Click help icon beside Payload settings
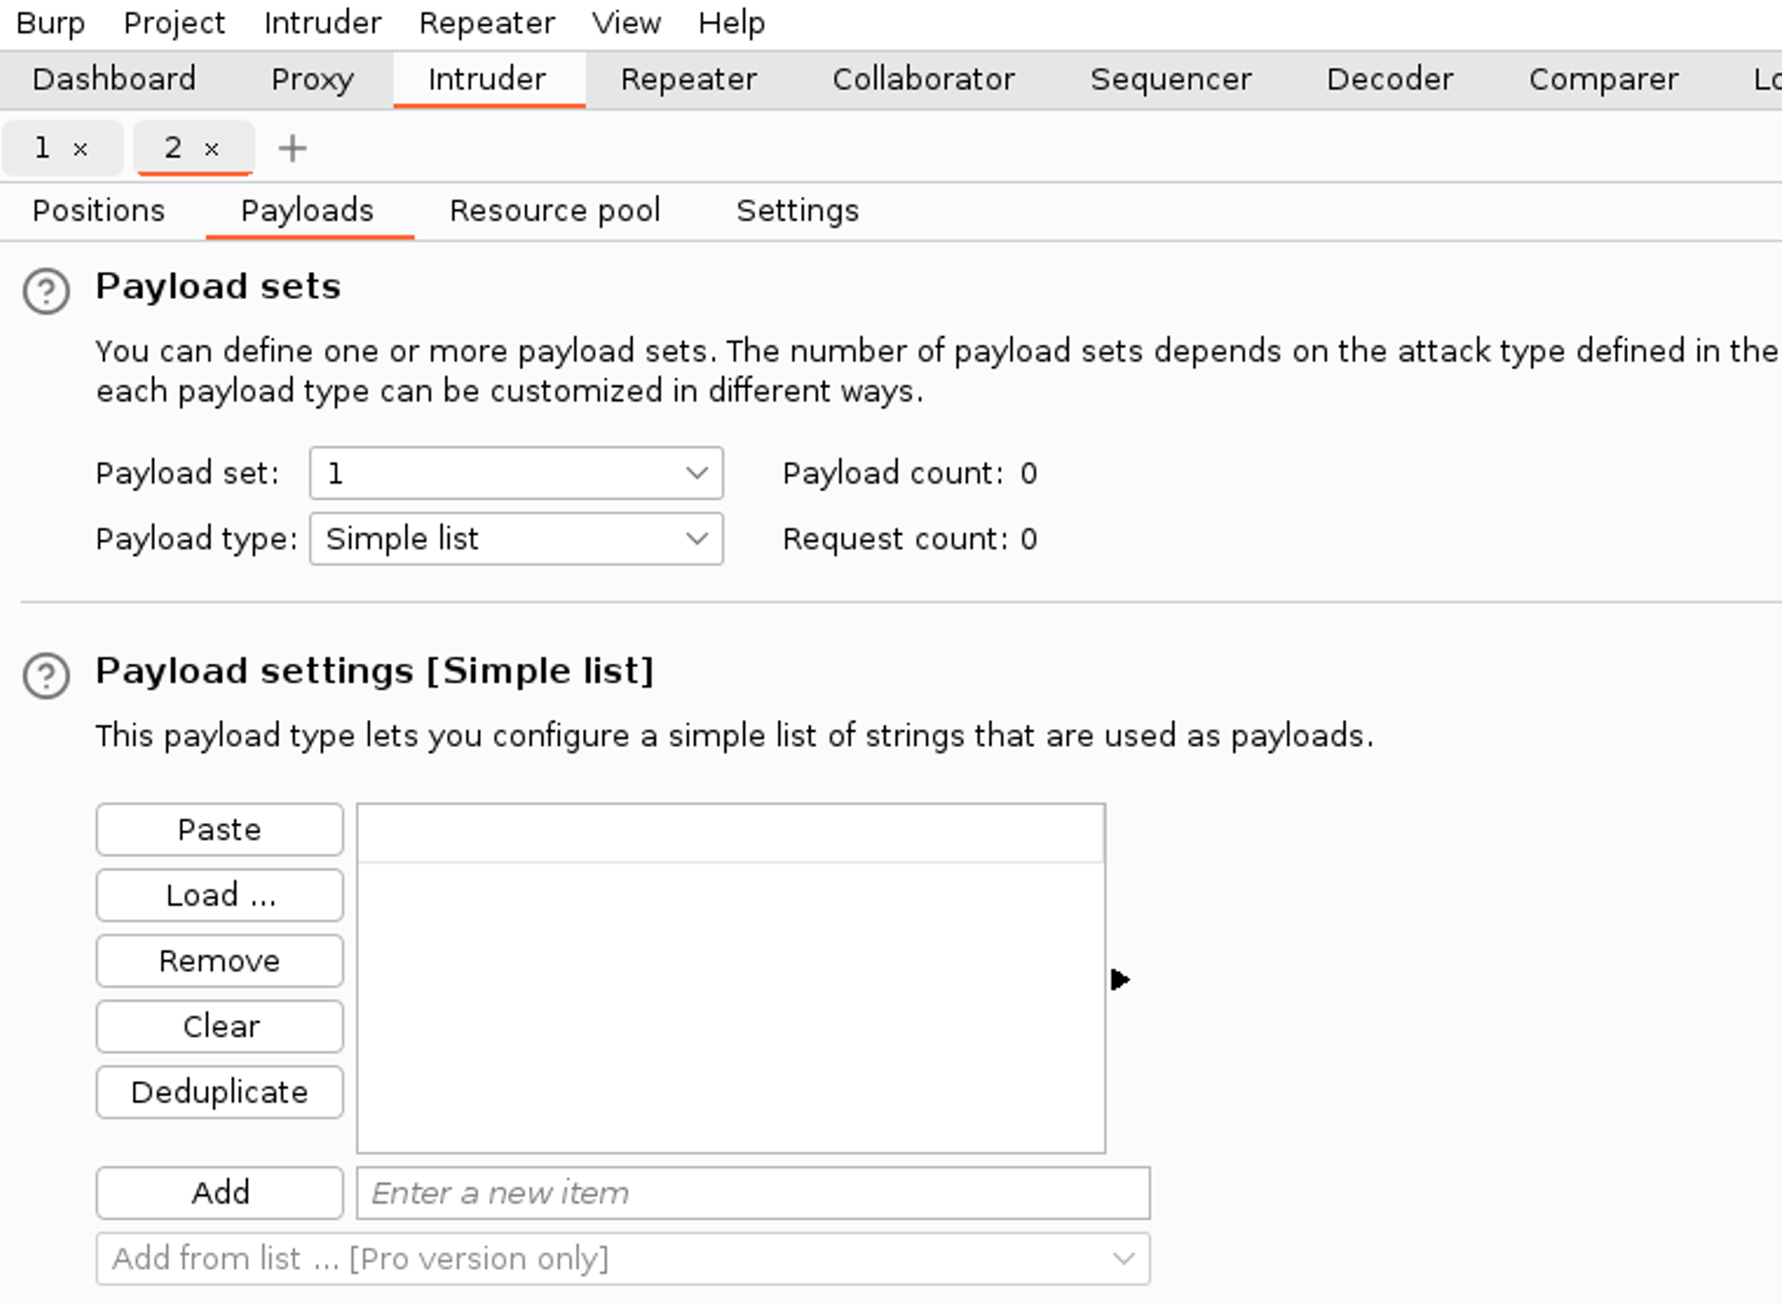1782x1304 pixels. 46,676
